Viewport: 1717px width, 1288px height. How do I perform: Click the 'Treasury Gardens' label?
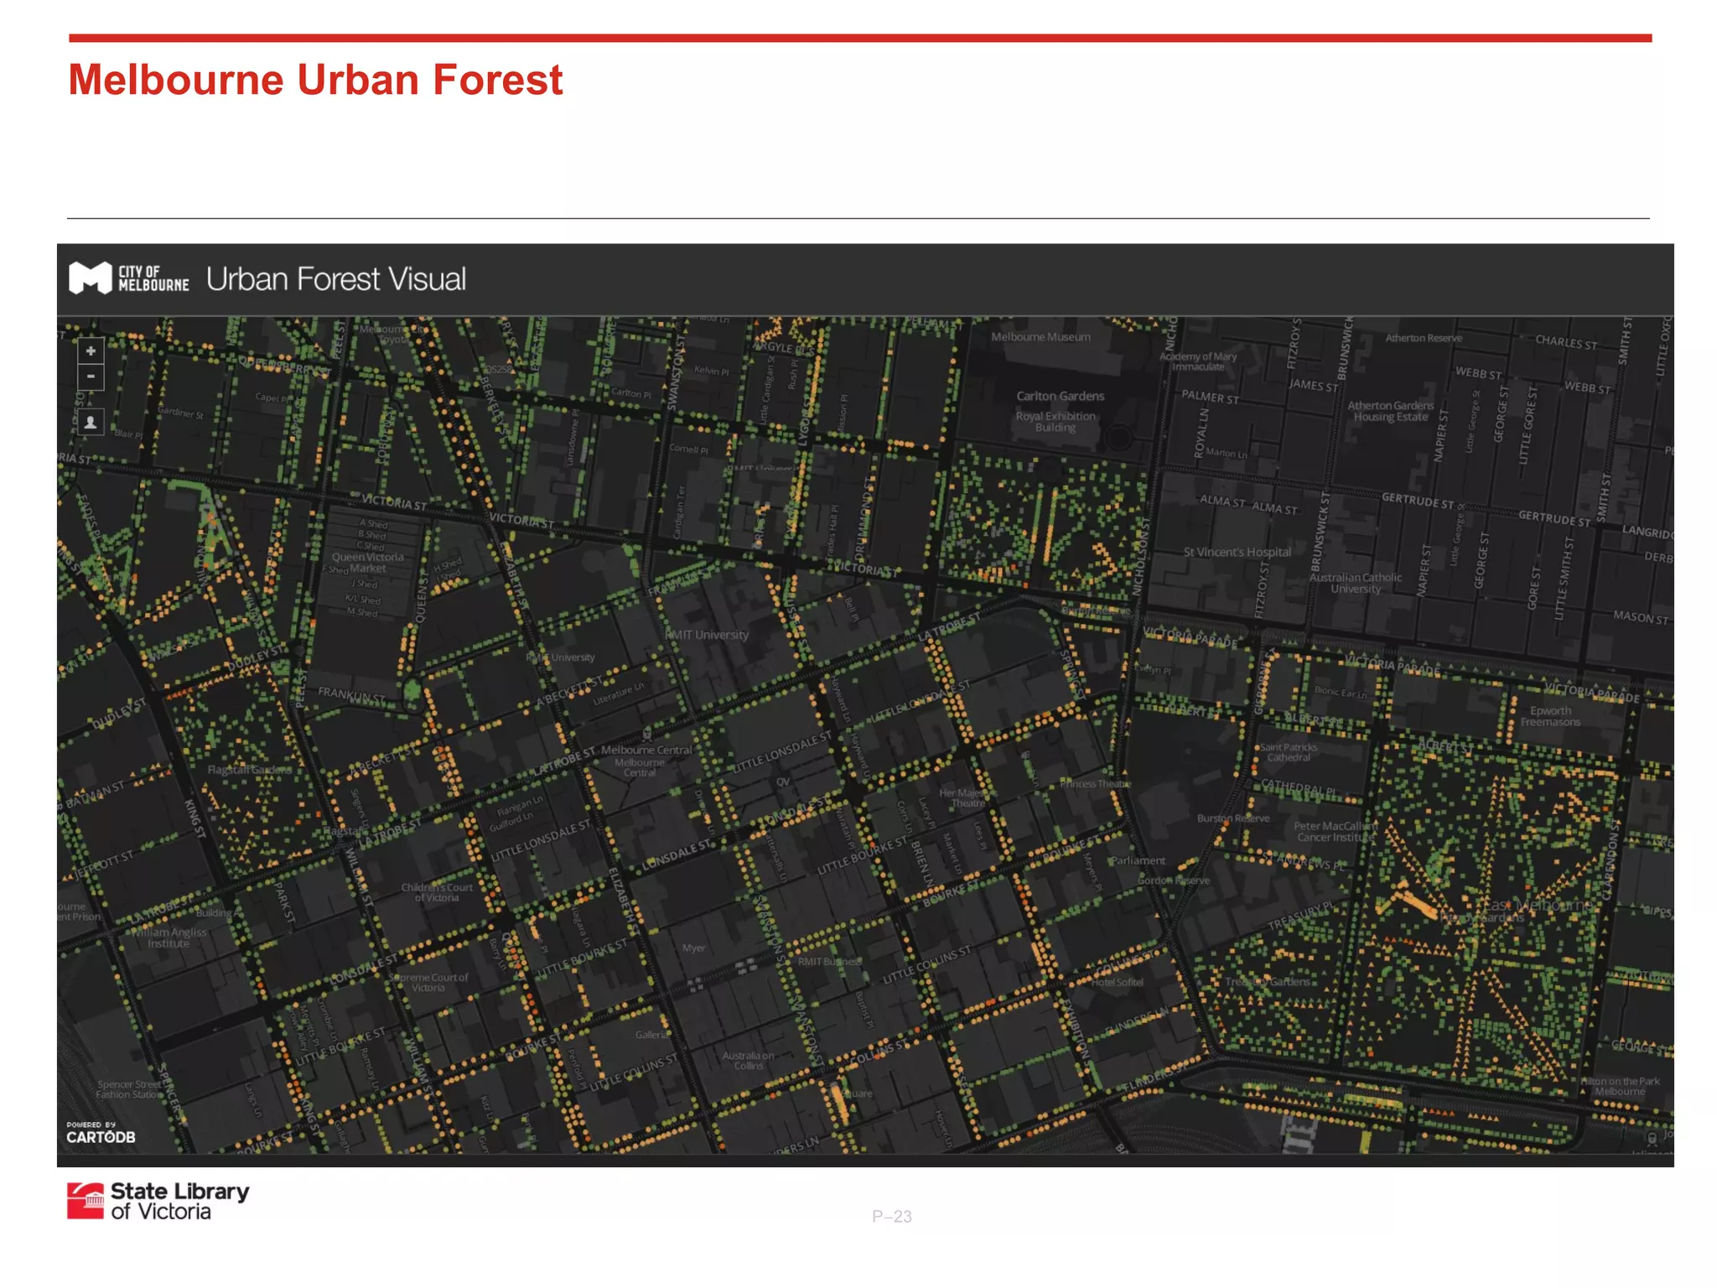tap(1268, 982)
